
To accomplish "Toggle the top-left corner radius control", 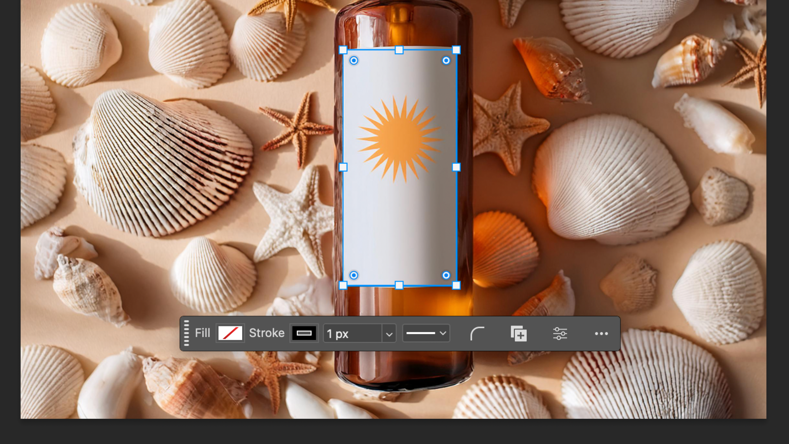I will click(354, 60).
